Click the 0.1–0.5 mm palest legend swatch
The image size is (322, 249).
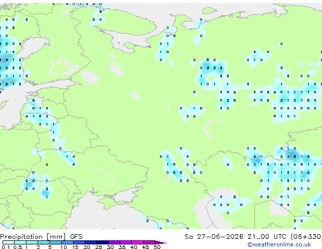coord(9,242)
